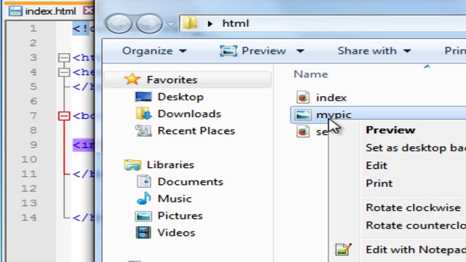
Task: Open the Organize dropdown menu
Action: pyautogui.click(x=154, y=51)
